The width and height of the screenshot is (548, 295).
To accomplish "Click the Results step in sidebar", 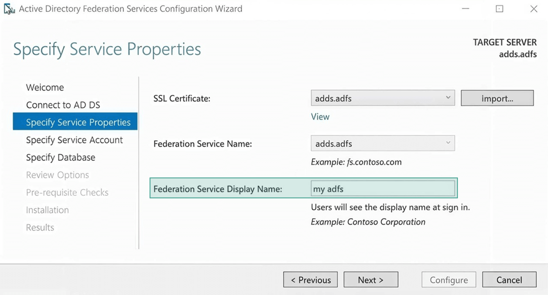I will pyautogui.click(x=40, y=228).
